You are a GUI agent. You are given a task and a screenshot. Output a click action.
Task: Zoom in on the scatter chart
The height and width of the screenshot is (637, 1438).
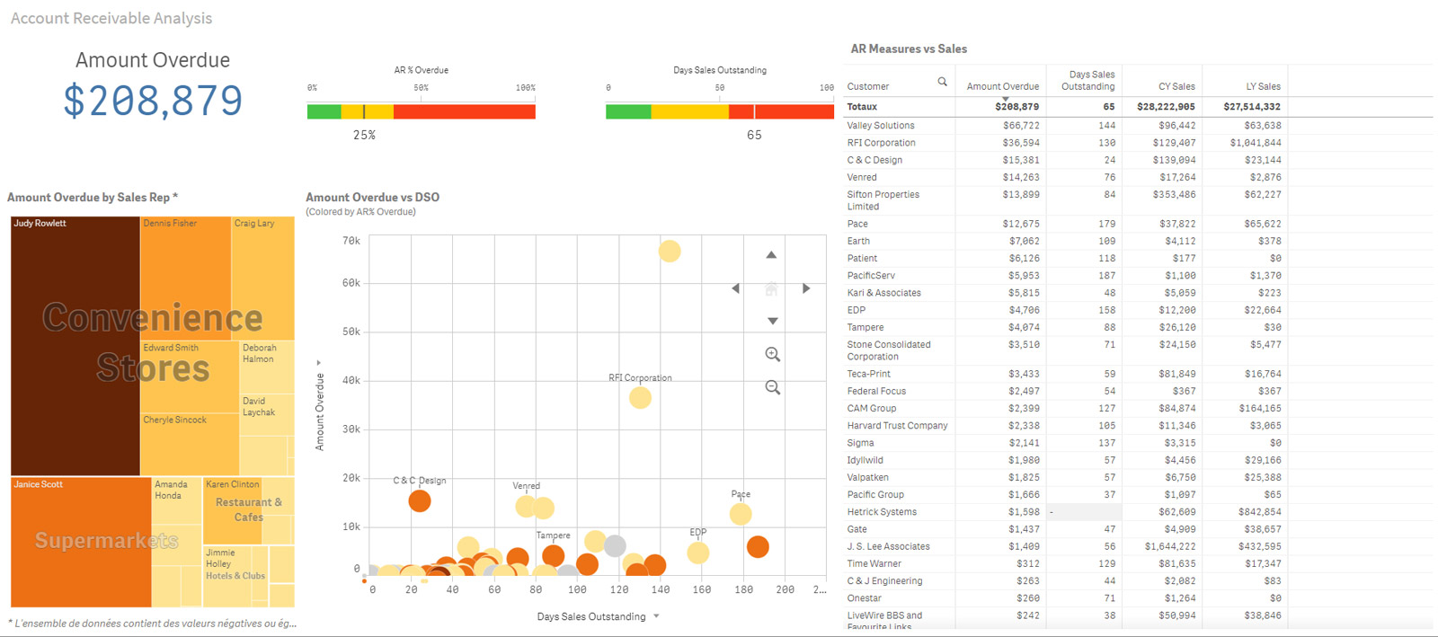coord(772,354)
